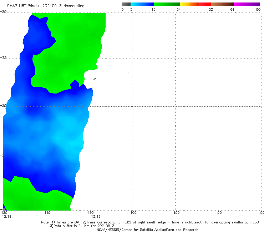The width and height of the screenshot is (264, 232).
Task: Click the word "descending" in the title
Action: coord(74,6)
